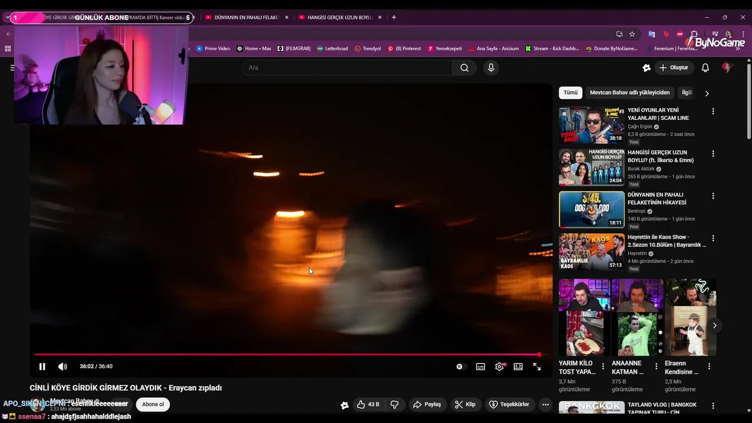Open Google Translate extension icon
The image size is (752, 423).
point(652,34)
